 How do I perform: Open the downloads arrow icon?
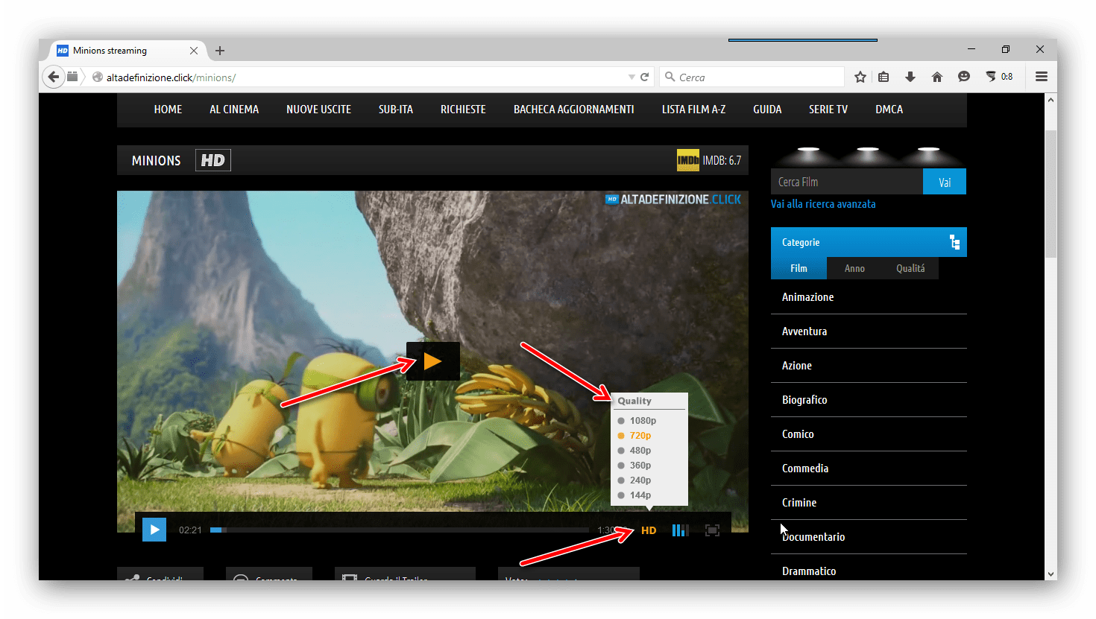(x=910, y=77)
